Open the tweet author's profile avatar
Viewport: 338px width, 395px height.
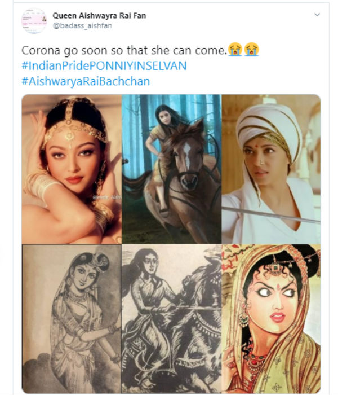34,21
